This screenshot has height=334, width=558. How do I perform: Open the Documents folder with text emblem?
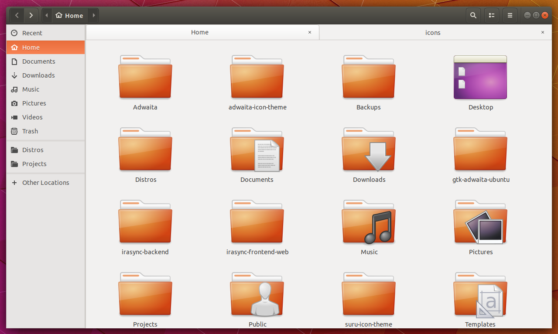tap(257, 149)
